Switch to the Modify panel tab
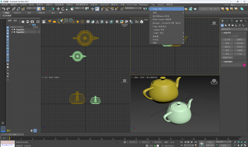 click(x=227, y=21)
